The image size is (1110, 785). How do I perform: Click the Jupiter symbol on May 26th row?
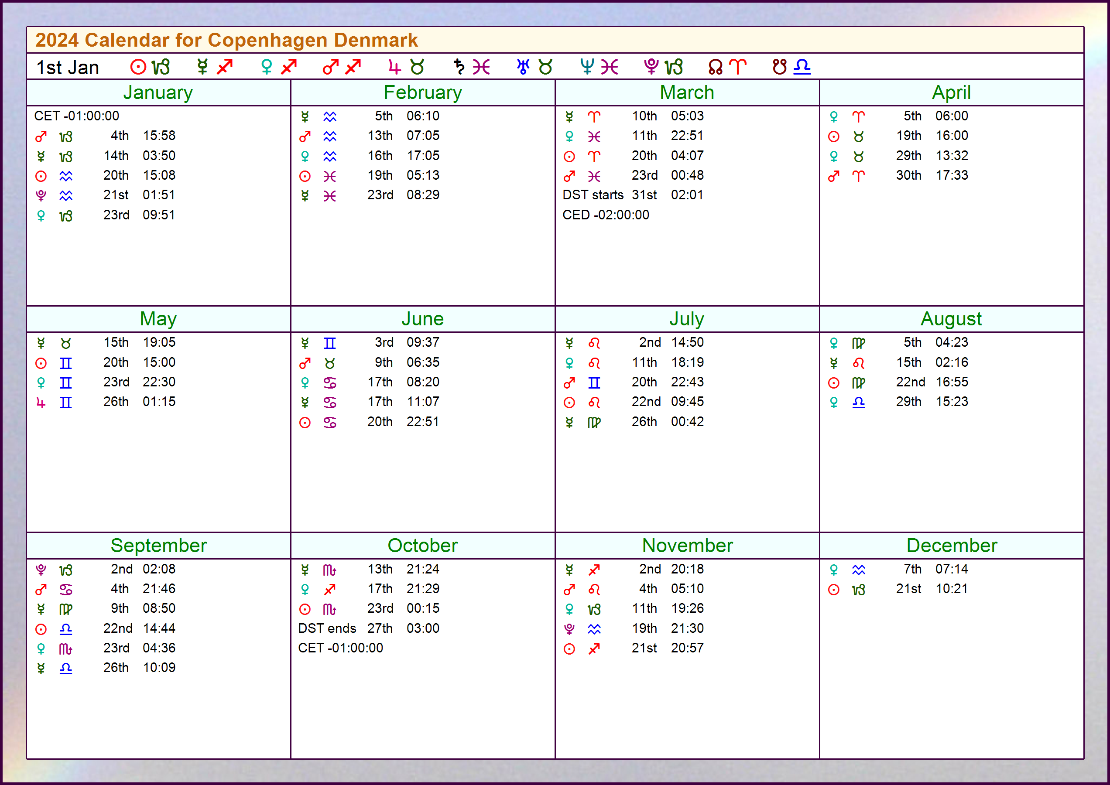[41, 403]
